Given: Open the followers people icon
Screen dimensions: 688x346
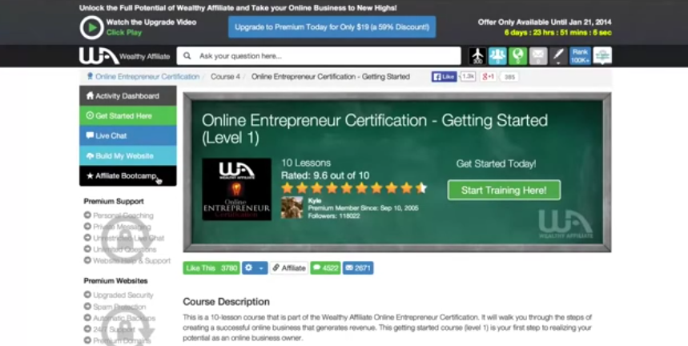Looking at the screenshot, I should (497, 56).
